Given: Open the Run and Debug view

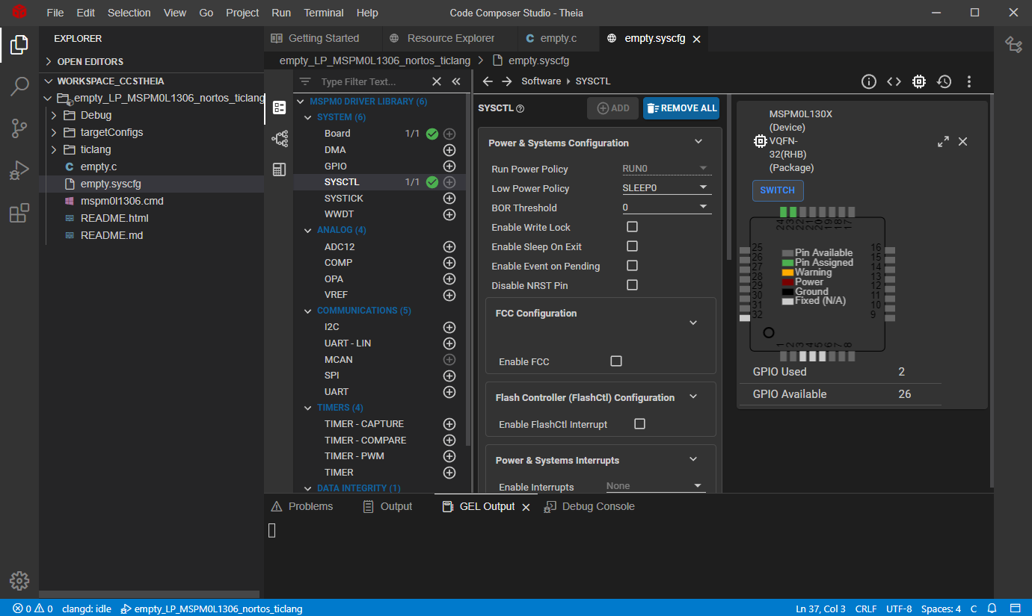Looking at the screenshot, I should point(19,171).
